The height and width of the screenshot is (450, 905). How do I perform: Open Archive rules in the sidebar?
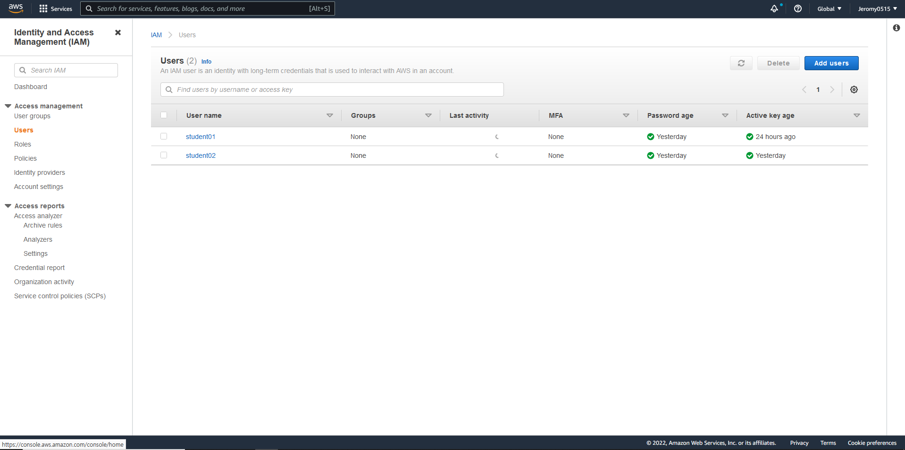click(x=43, y=225)
